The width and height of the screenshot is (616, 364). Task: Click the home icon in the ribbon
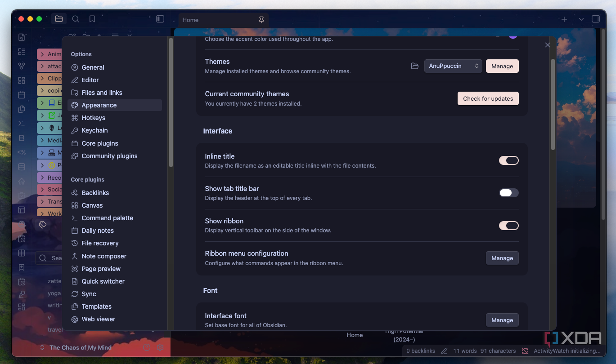pos(22,181)
